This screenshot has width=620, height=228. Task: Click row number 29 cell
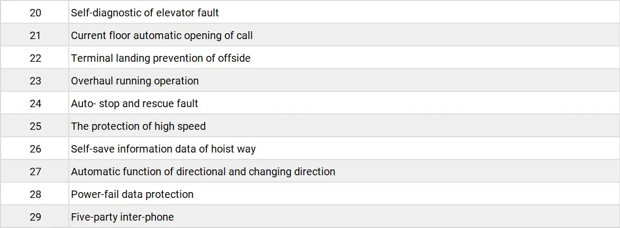point(35,217)
